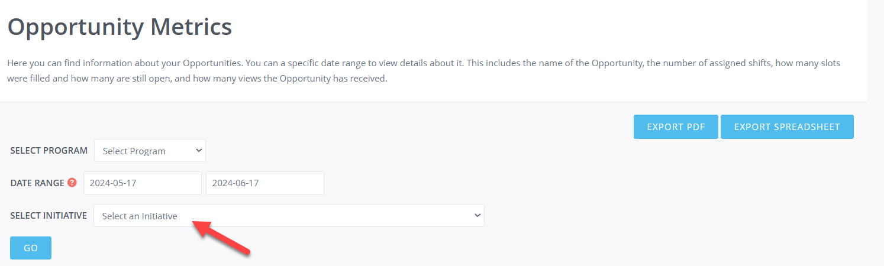The width and height of the screenshot is (884, 266).
Task: Click the Opportunity Metrics page heading
Action: 120,27
